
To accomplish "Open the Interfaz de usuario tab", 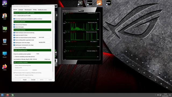I will coord(42,10).
